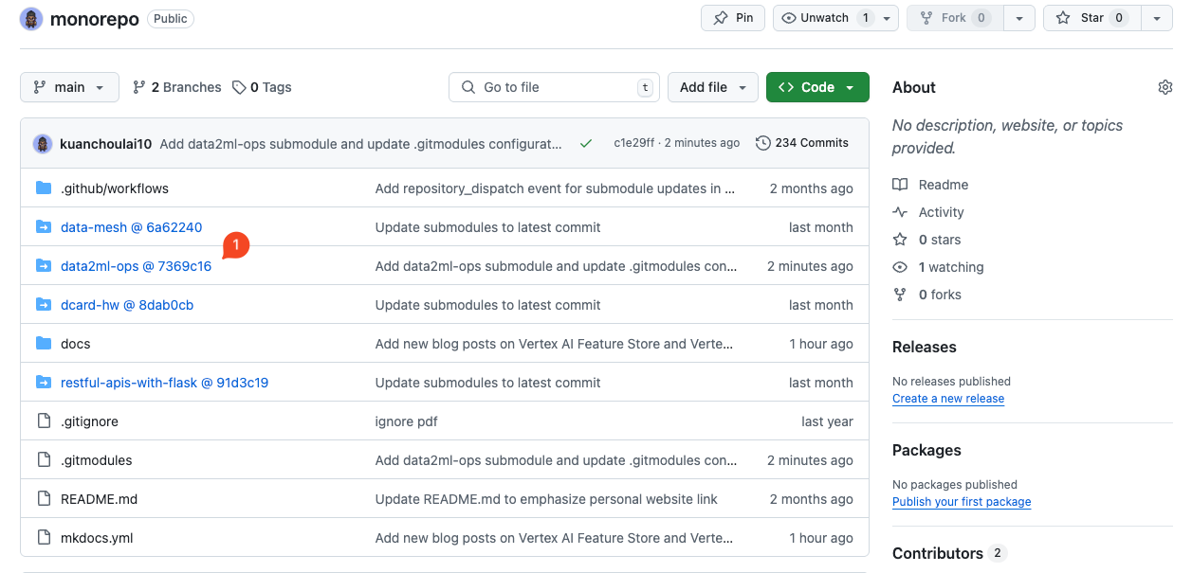Screen dimensions: 1192x573
Task: Click the README.md file icon
Action: tap(44, 498)
